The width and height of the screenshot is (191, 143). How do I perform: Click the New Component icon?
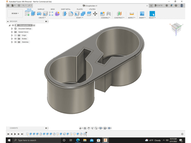pyautogui.click(x=102, y=14)
